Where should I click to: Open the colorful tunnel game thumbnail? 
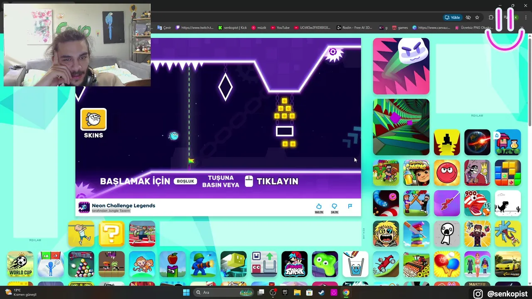[401, 127]
